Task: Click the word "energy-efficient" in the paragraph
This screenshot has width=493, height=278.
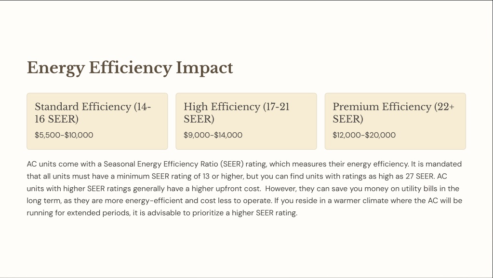Action: (154, 201)
